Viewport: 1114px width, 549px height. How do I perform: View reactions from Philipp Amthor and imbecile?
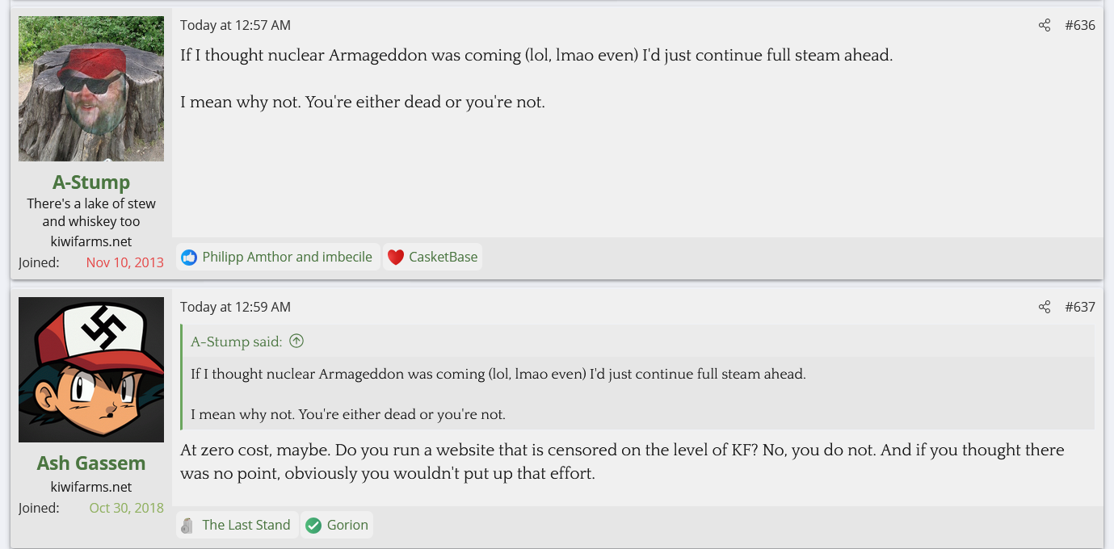point(287,258)
